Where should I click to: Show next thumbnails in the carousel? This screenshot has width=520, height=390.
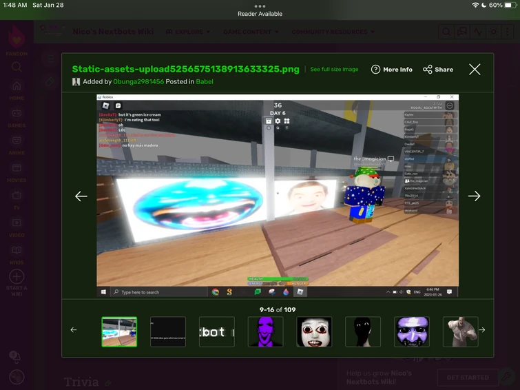[x=482, y=330]
